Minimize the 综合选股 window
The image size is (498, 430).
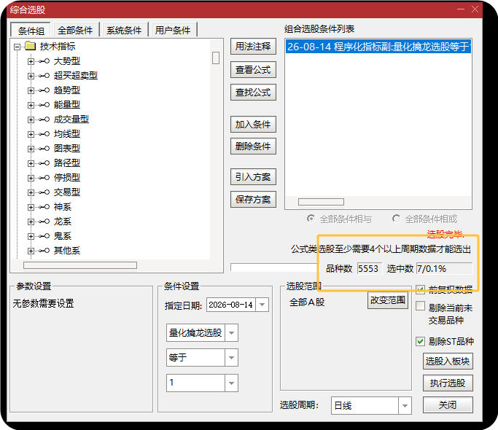click(x=461, y=9)
